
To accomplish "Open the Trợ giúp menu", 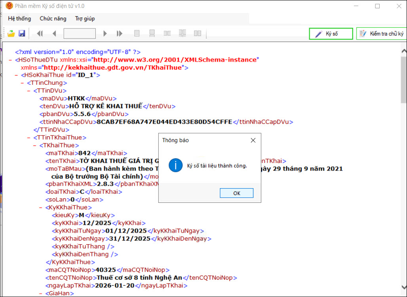I will point(85,19).
